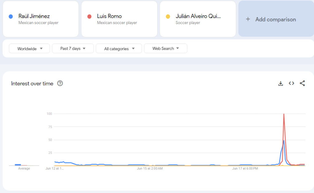The image size is (314, 193).
Task: Click the Interest over time heading
Action: 32,84
